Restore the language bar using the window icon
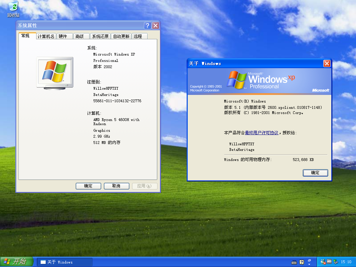This screenshot has height=267, width=356. (x=309, y=260)
